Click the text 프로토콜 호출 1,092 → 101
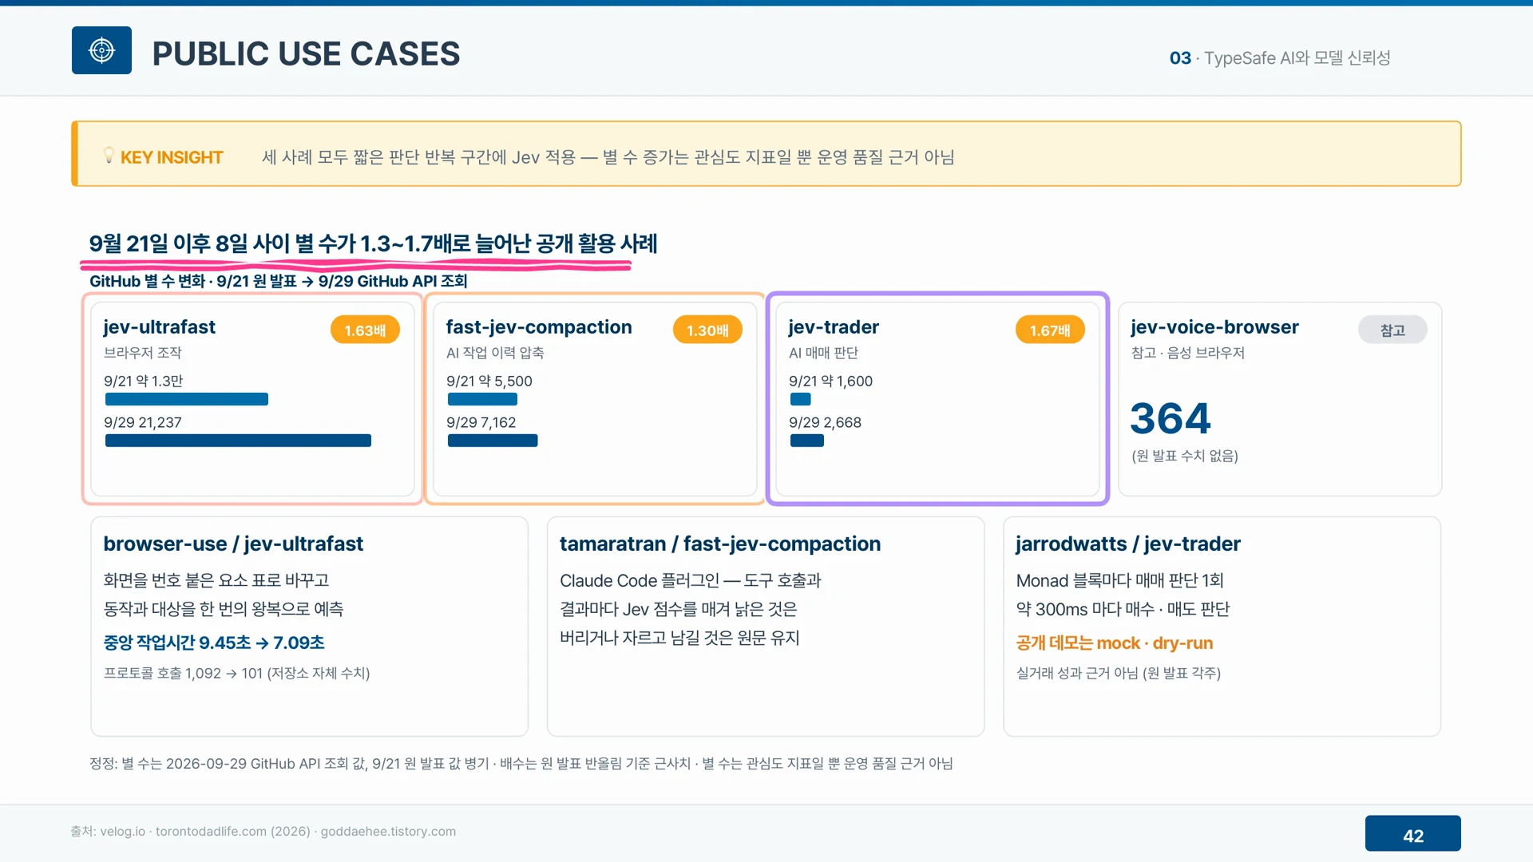The height and width of the screenshot is (862, 1533). point(184,673)
